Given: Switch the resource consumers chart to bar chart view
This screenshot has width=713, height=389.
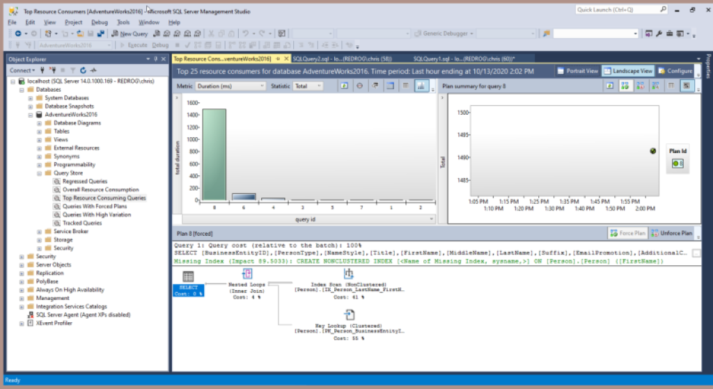Looking at the screenshot, I should pos(421,86).
